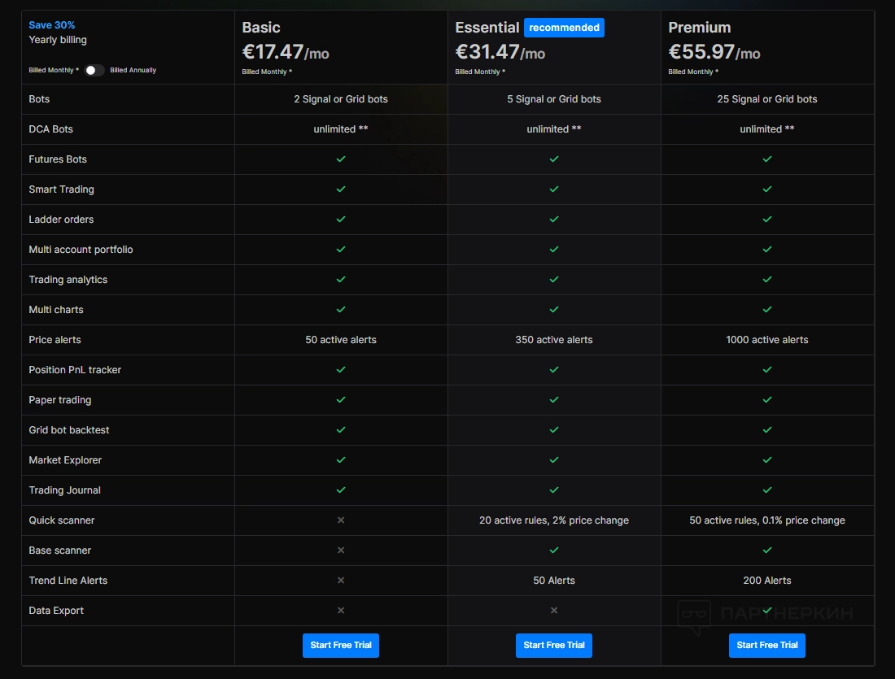This screenshot has height=679, width=895.
Task: Click the Premium checkmark for Ladder orders
Action: click(767, 220)
